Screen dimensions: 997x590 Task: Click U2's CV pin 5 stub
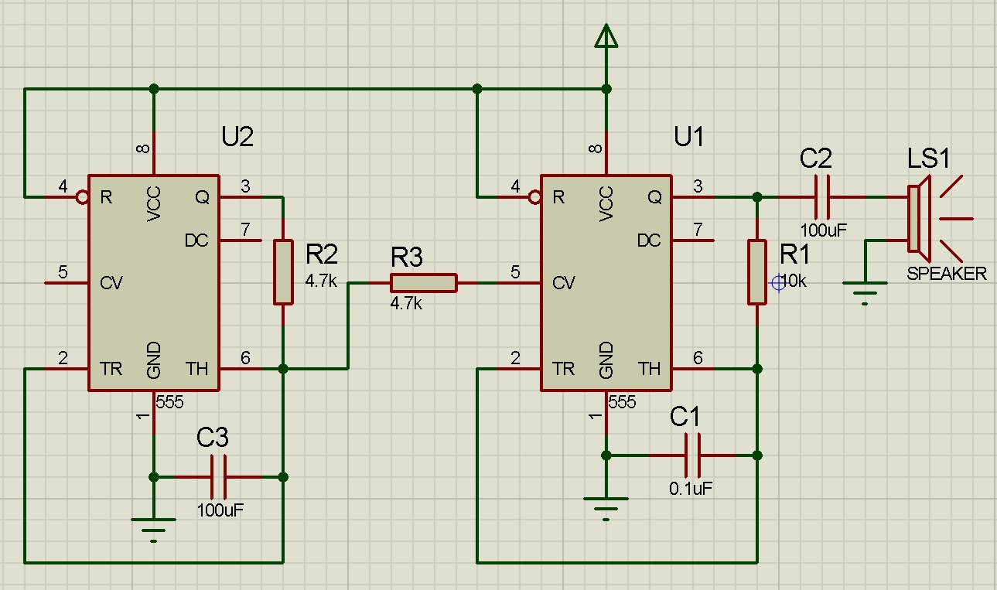[66, 283]
